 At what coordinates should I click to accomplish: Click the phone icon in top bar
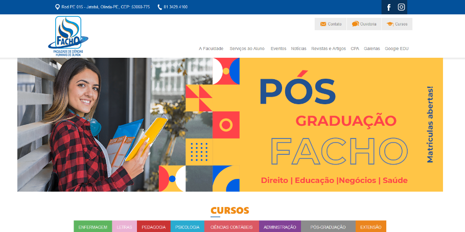159,7
